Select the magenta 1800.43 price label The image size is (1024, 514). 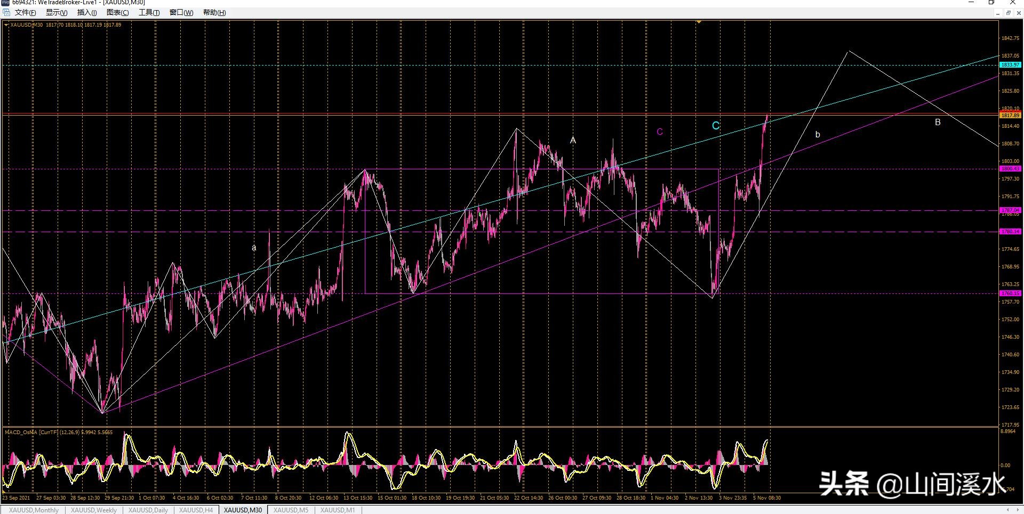(1010, 169)
